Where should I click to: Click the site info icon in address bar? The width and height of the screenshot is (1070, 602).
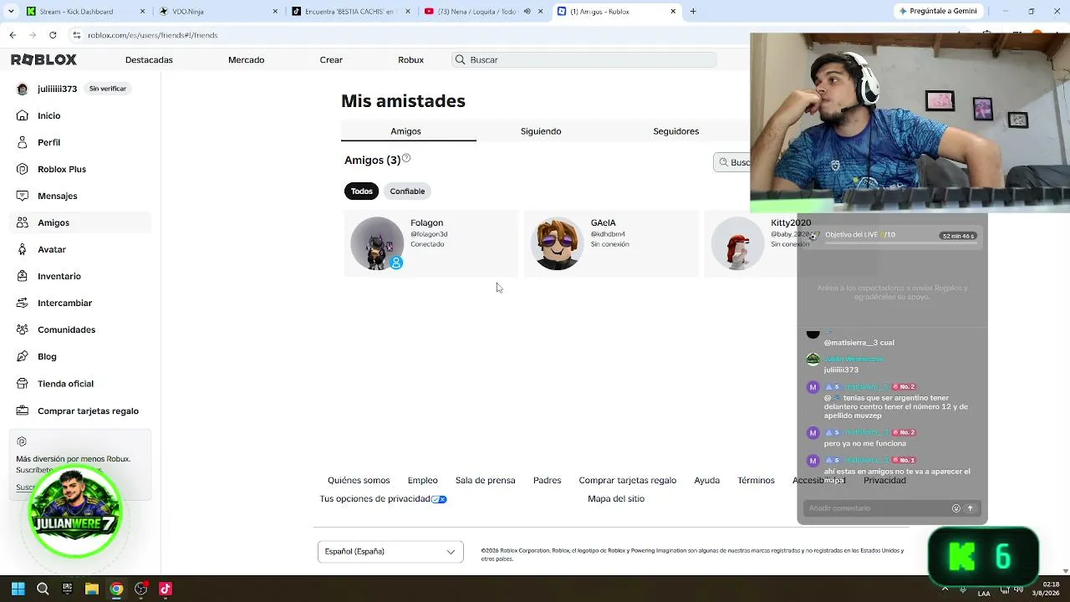(76, 35)
